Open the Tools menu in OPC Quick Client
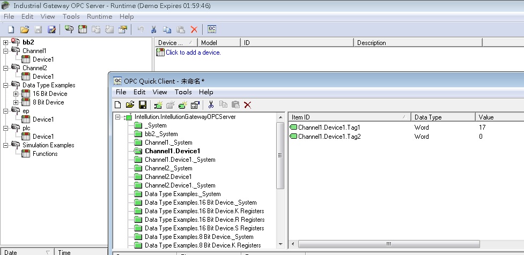The height and width of the screenshot is (255, 524). point(183,92)
